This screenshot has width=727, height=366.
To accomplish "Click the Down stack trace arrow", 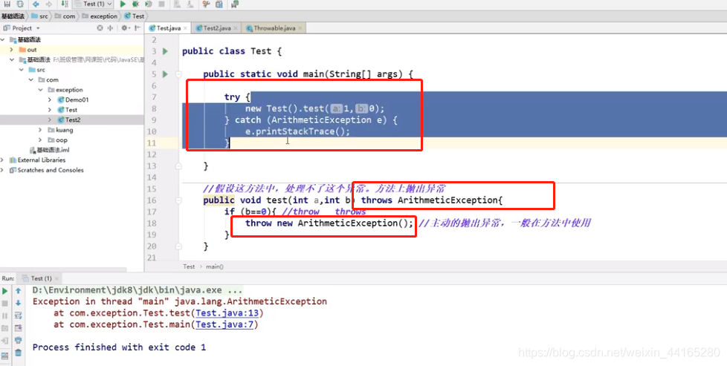I will (18, 303).
